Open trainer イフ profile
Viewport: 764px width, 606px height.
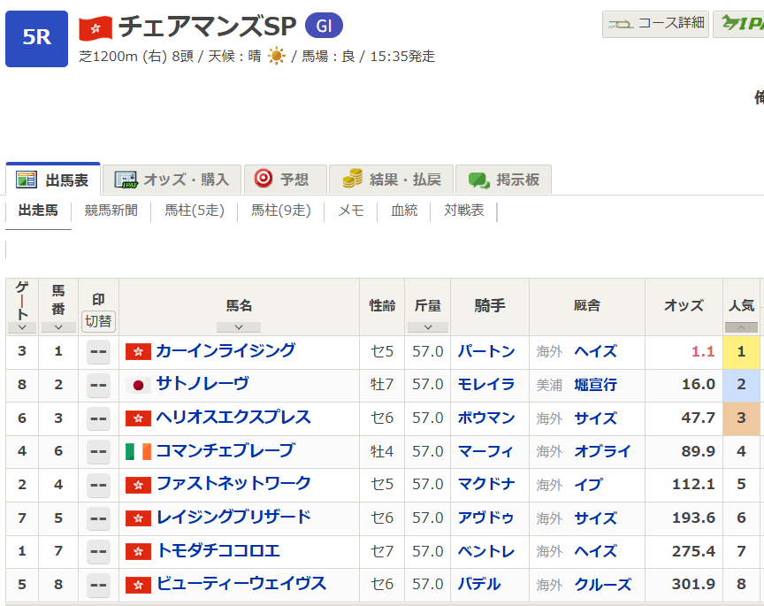coord(588,485)
